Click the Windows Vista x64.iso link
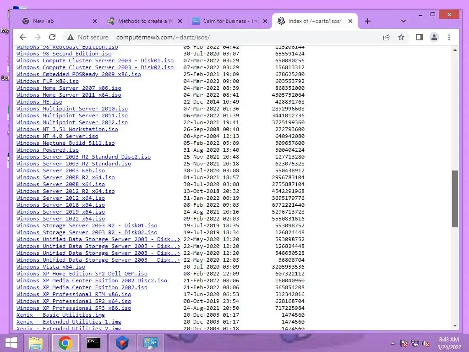 (x=51, y=267)
